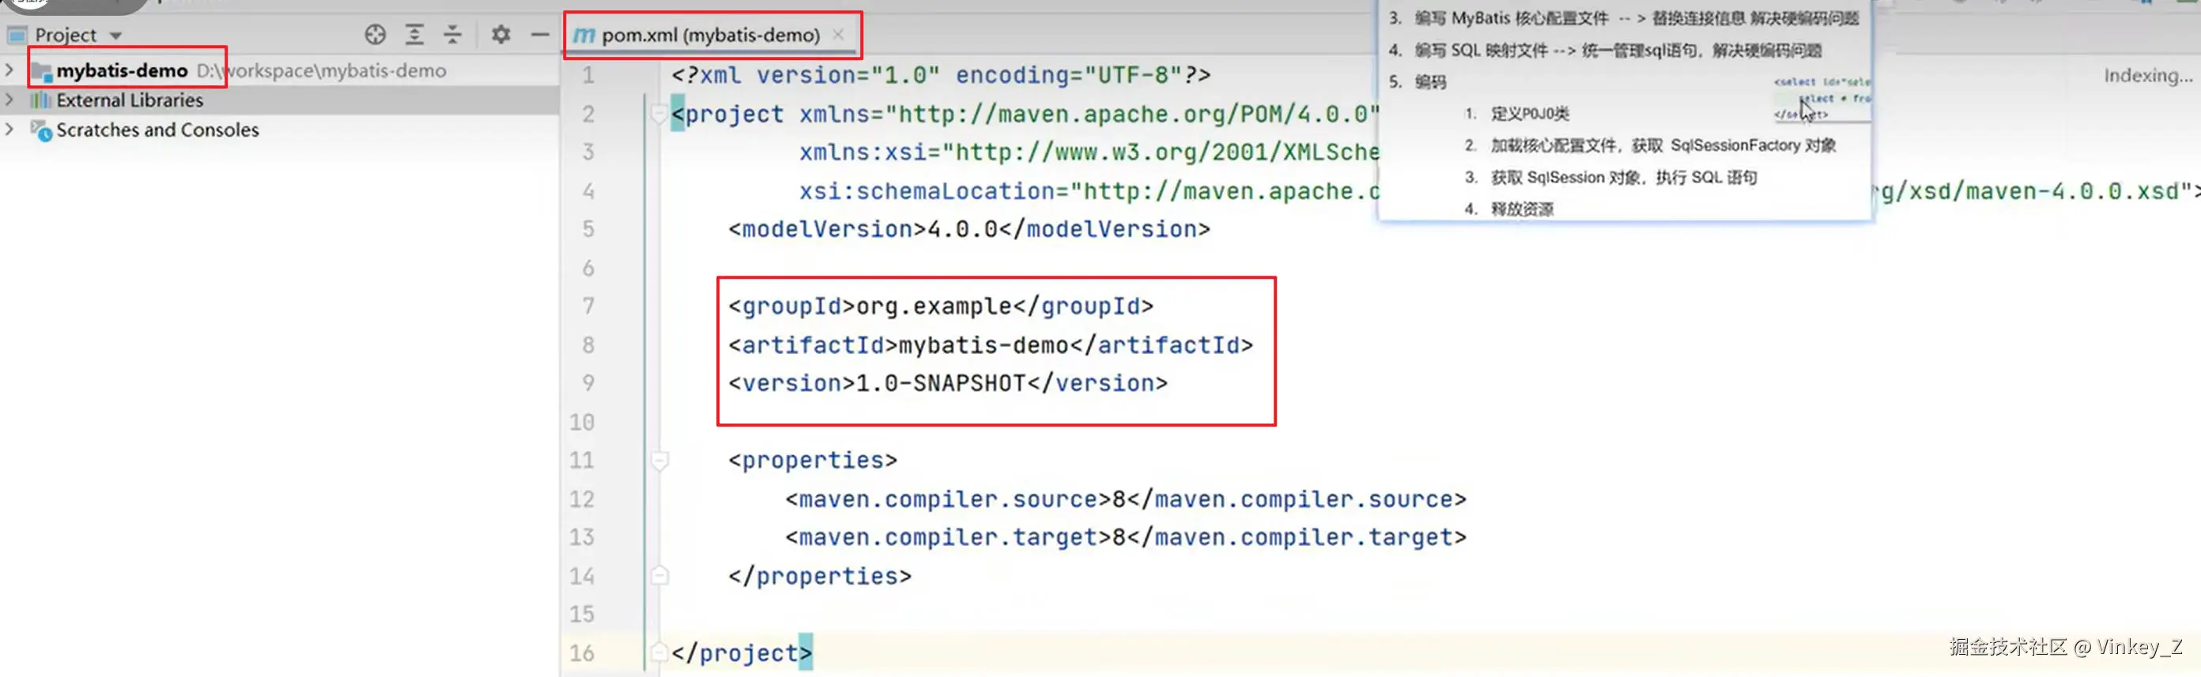Expand the Scratches and Consoles node

[x=9, y=130]
